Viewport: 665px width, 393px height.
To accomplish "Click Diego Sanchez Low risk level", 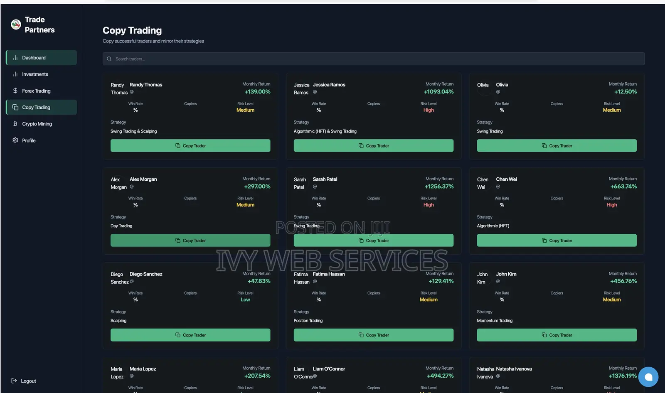I will pyautogui.click(x=245, y=300).
